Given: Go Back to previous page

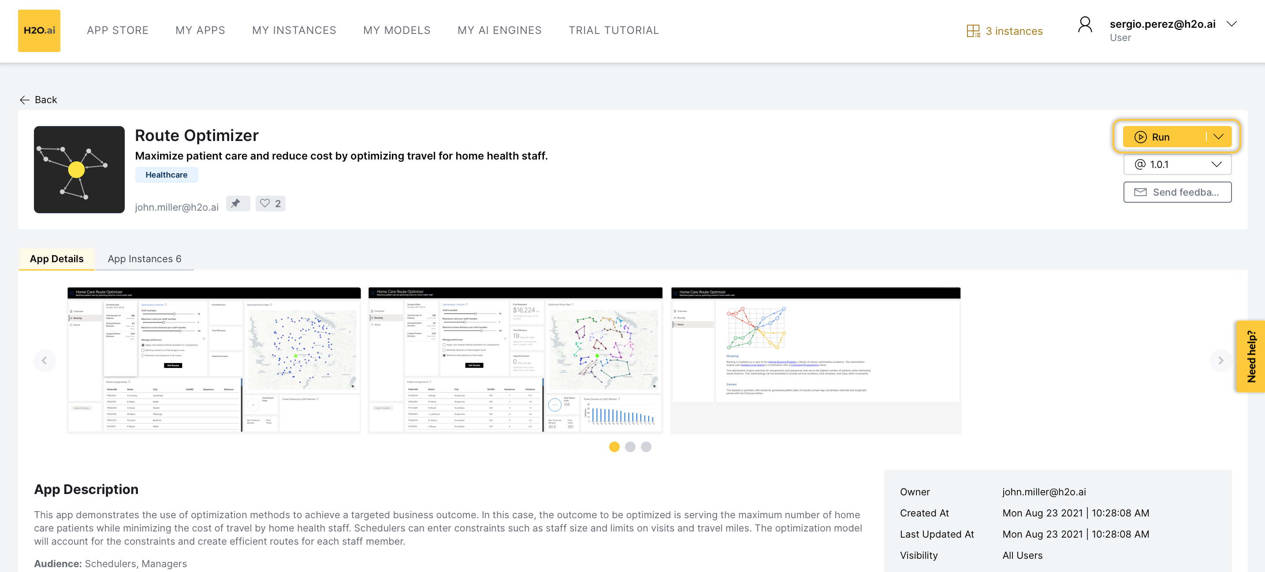Looking at the screenshot, I should pyautogui.click(x=46, y=100).
